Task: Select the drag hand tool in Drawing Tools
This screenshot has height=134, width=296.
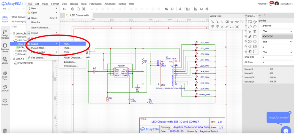Action: (250, 51)
